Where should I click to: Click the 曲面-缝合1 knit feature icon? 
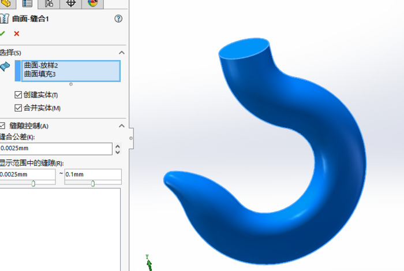coord(4,18)
